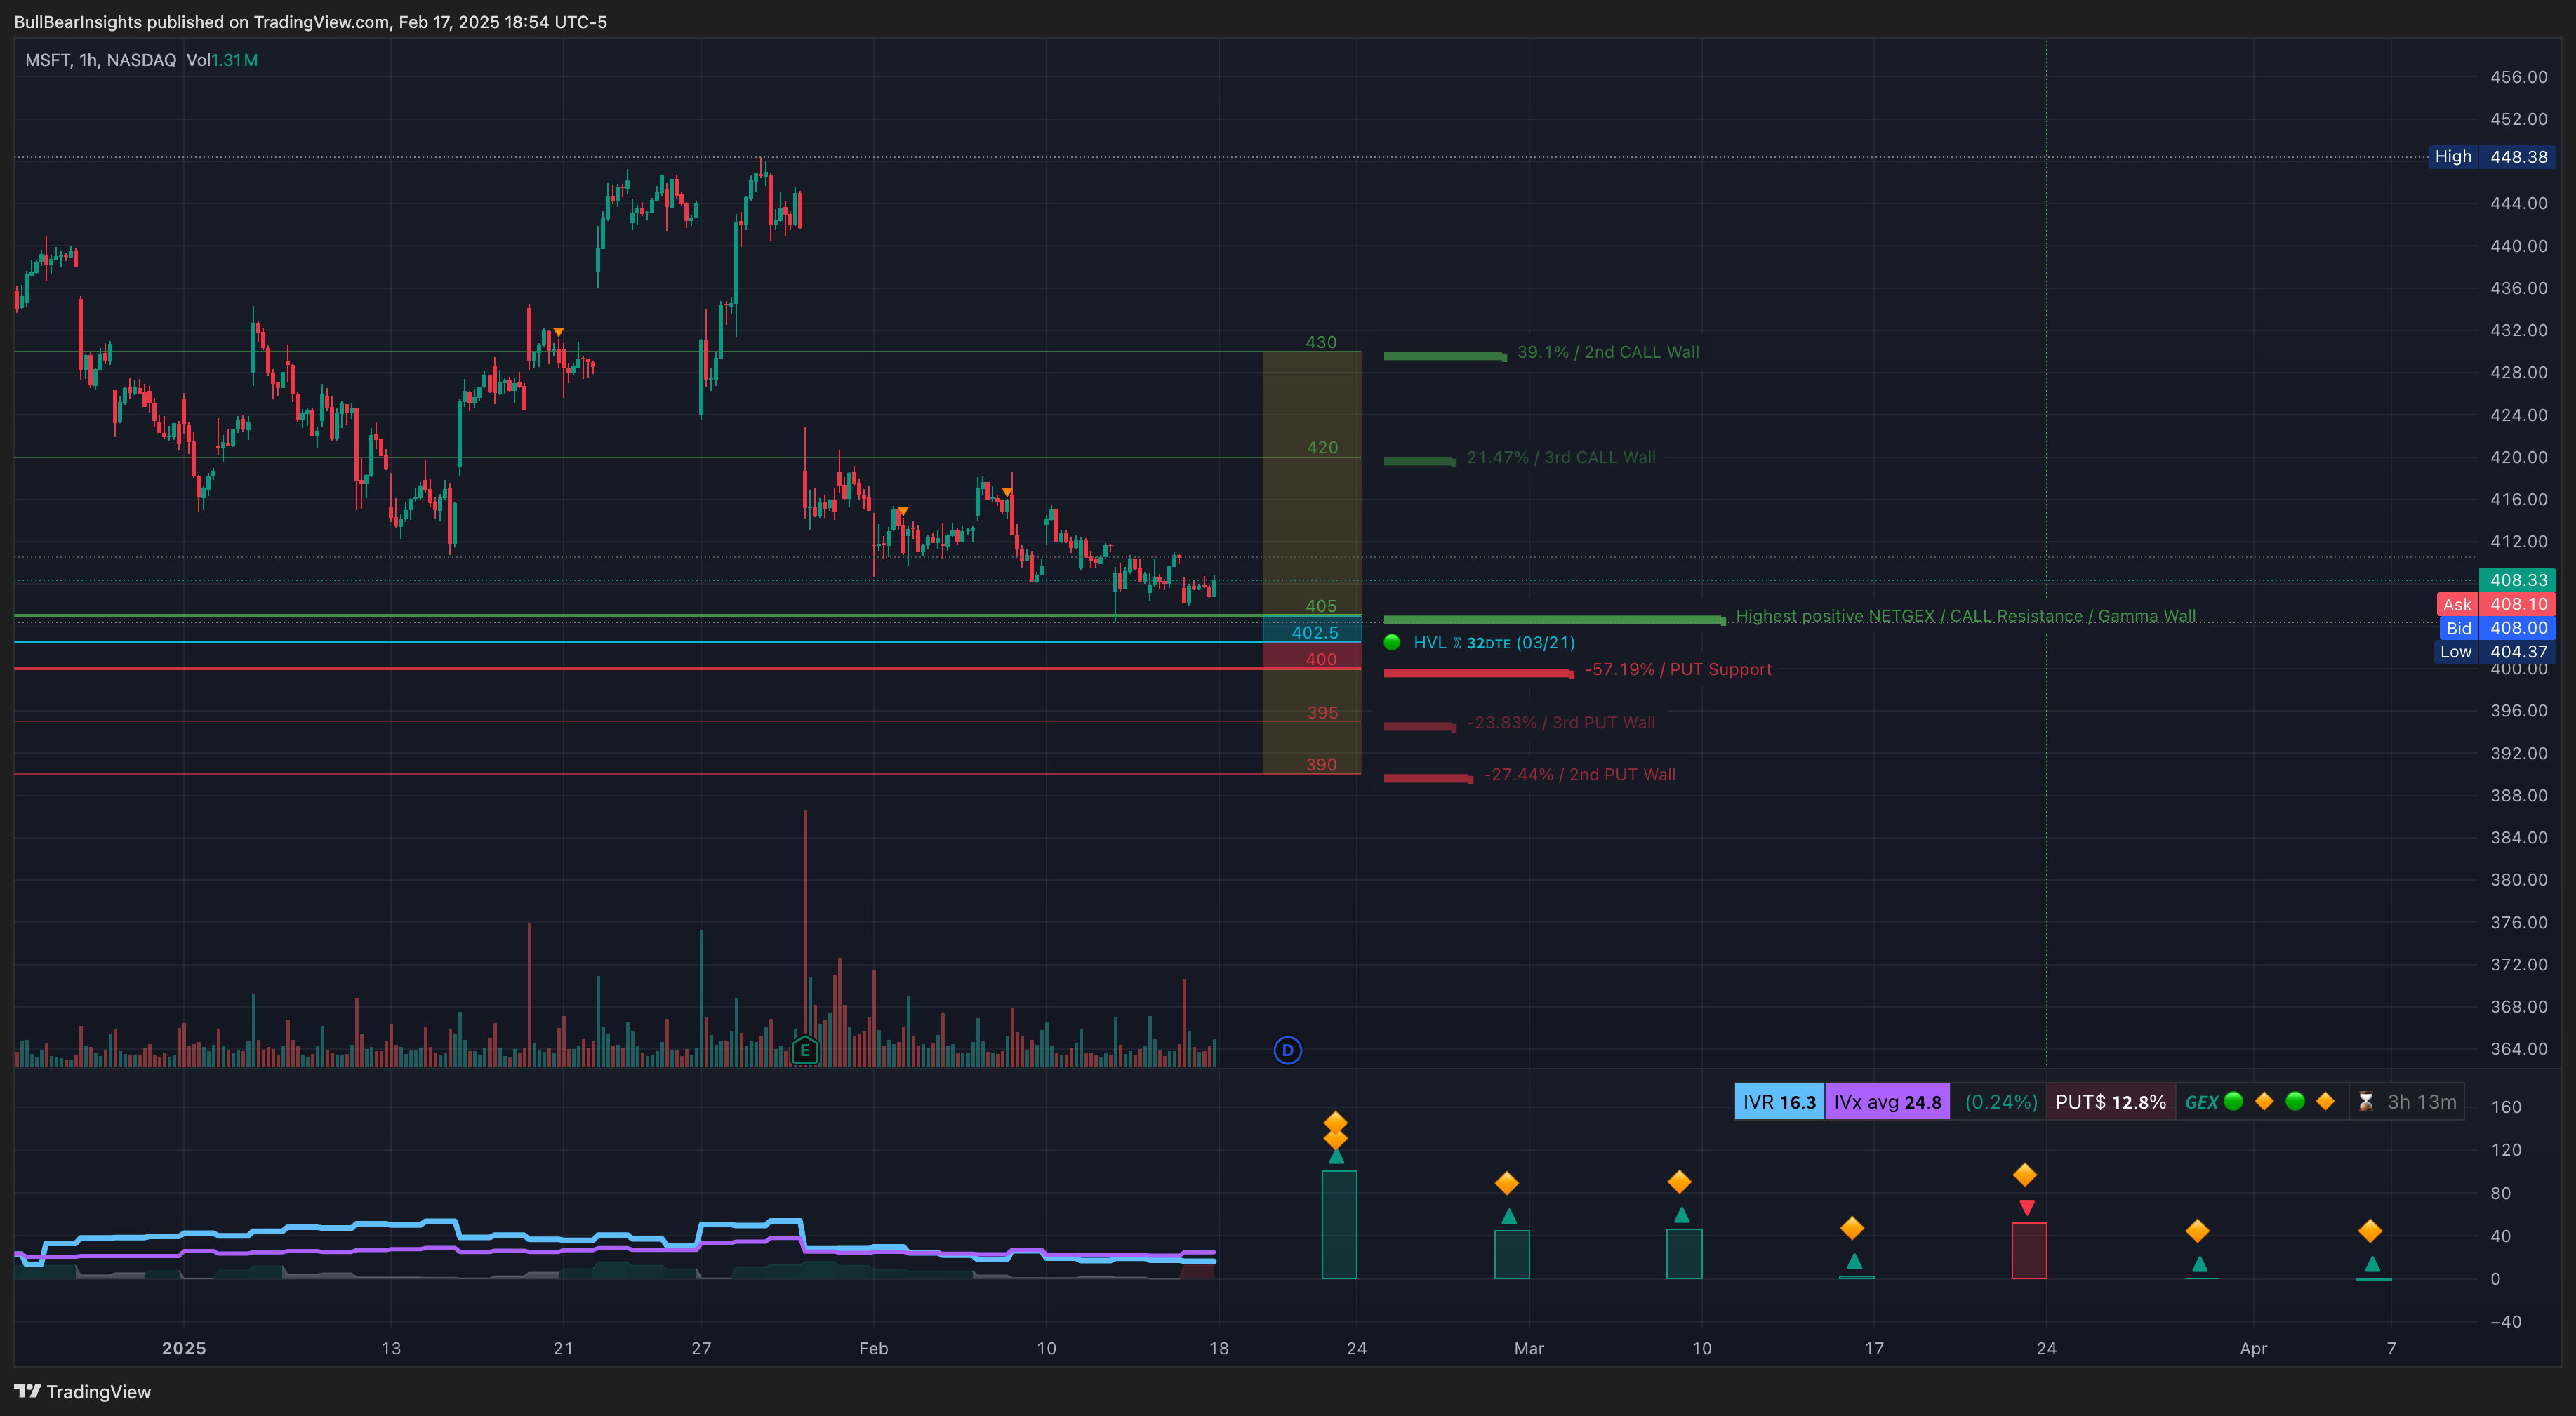Click the '-23.83% / 3rd PUT Wall' label
This screenshot has width=2576, height=1416.
(x=1561, y=722)
